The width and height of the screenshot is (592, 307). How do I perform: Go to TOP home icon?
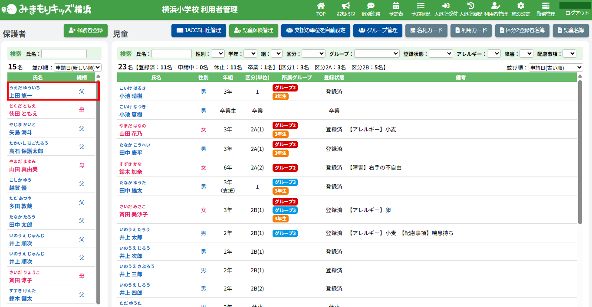pos(321,6)
